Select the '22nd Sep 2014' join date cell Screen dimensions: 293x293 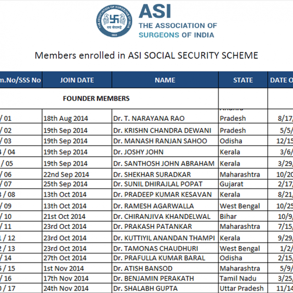[x=66, y=174]
